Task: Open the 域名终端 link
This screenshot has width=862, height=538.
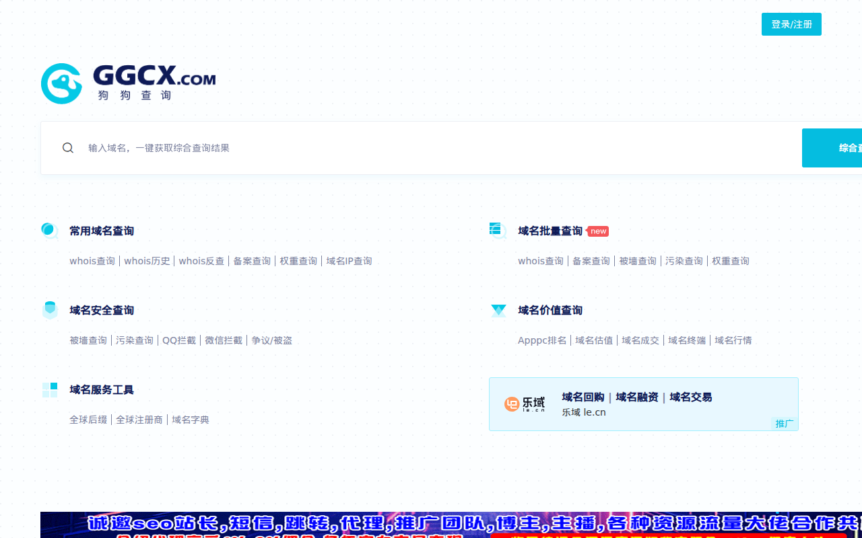Action: click(x=687, y=340)
